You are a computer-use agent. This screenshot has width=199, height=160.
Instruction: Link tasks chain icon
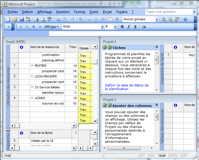tap(89, 19)
